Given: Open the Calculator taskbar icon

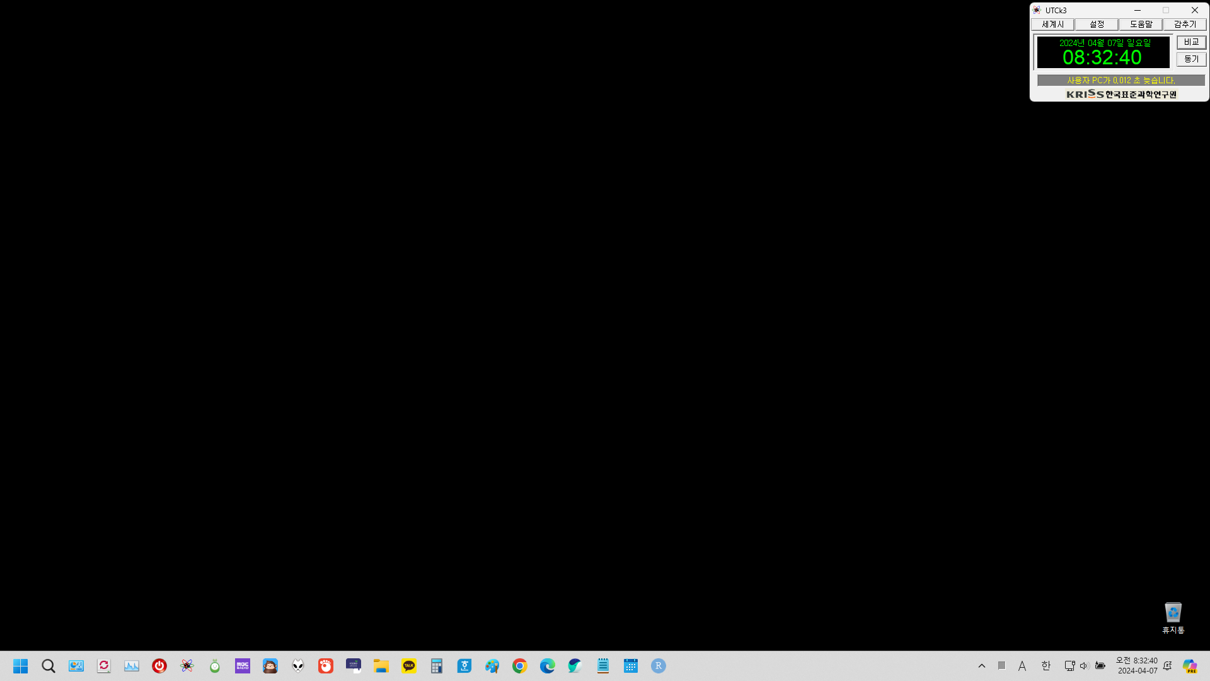Looking at the screenshot, I should 437,666.
